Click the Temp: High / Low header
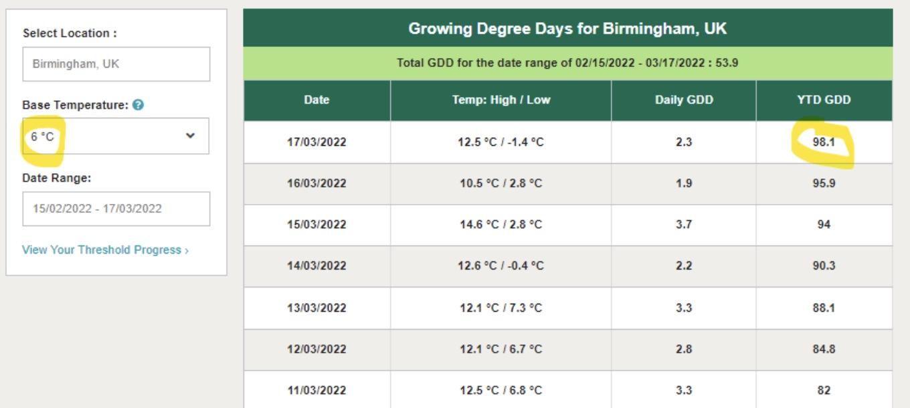The image size is (910, 408). (500, 100)
